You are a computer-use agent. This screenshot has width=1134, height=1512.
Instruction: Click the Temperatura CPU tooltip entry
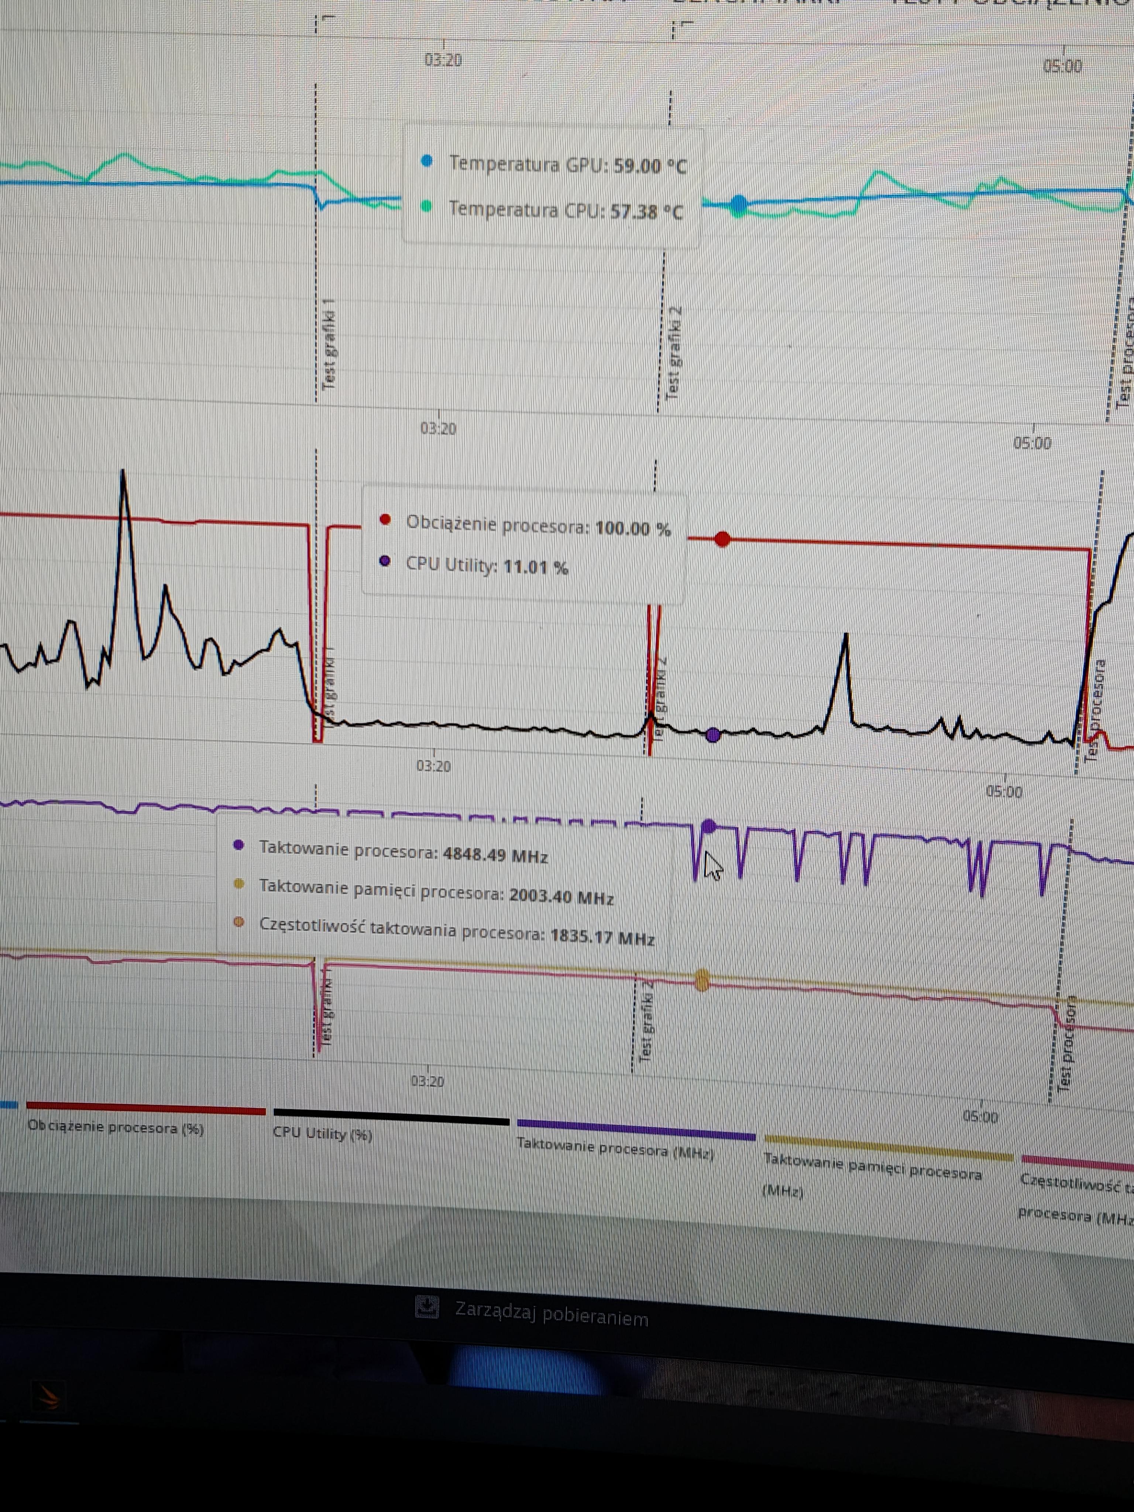tap(565, 210)
